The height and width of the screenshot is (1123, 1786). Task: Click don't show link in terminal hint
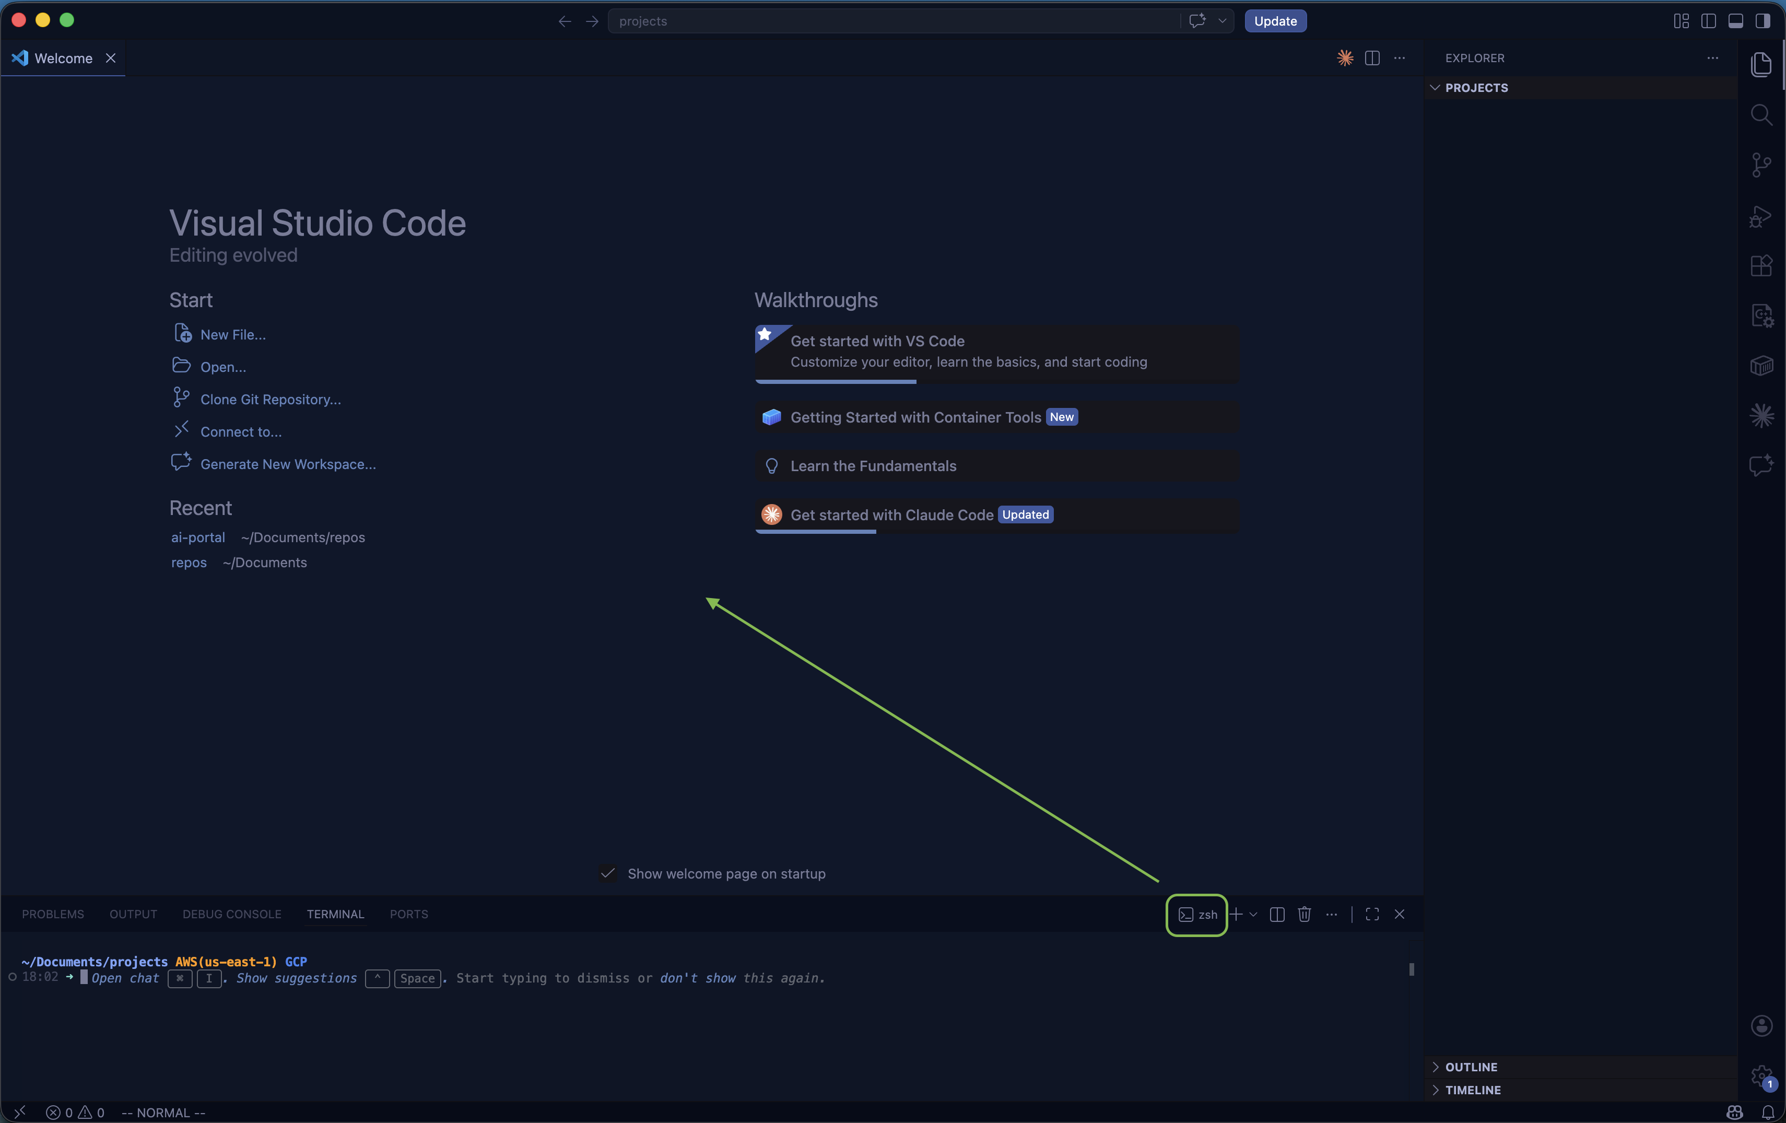697,978
